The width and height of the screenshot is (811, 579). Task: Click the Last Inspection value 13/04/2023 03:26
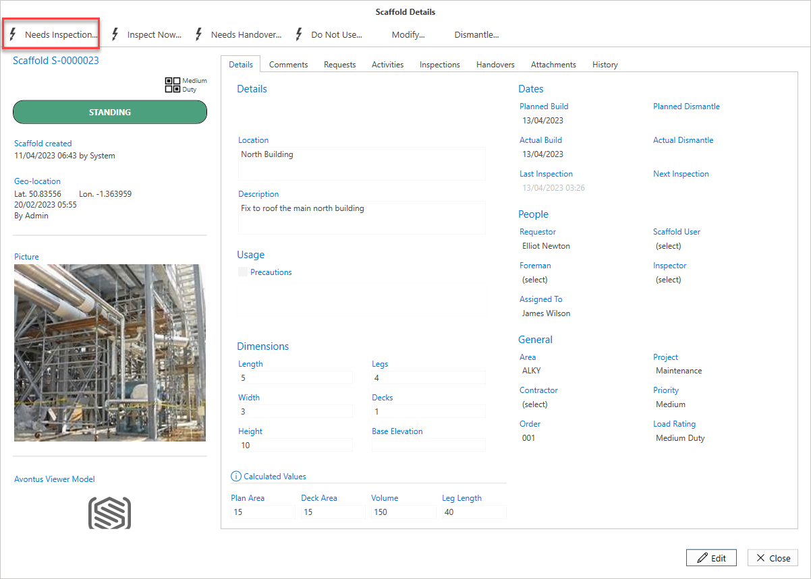[x=553, y=188]
